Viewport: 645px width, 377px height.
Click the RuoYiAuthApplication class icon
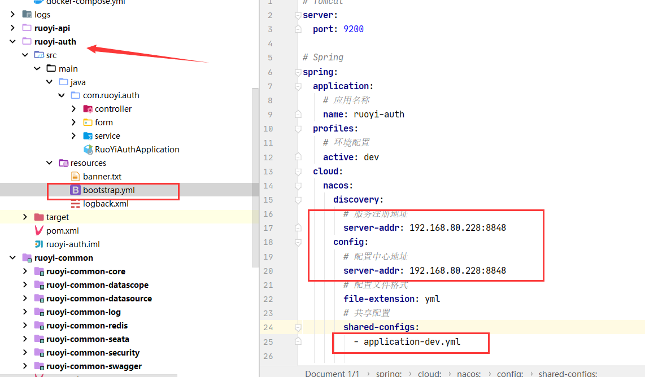click(88, 150)
